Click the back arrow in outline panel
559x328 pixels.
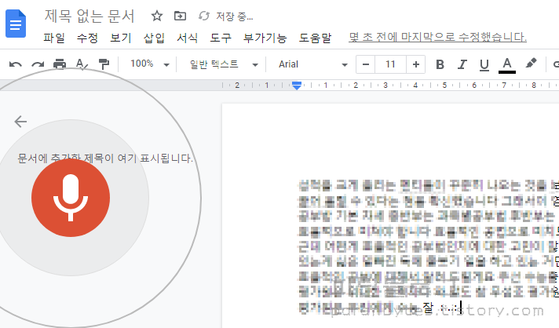click(x=20, y=122)
